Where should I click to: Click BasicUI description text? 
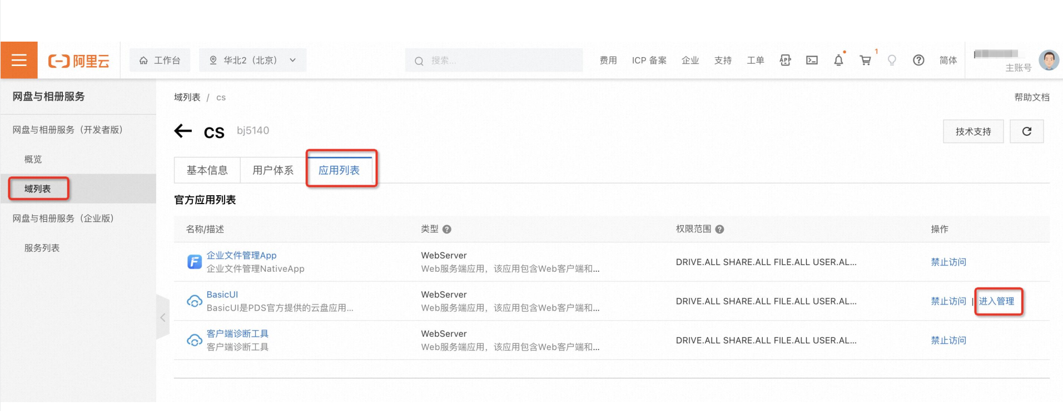[x=280, y=308]
